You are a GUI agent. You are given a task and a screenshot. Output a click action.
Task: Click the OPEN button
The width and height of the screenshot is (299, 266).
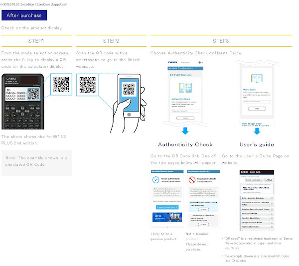(257, 109)
